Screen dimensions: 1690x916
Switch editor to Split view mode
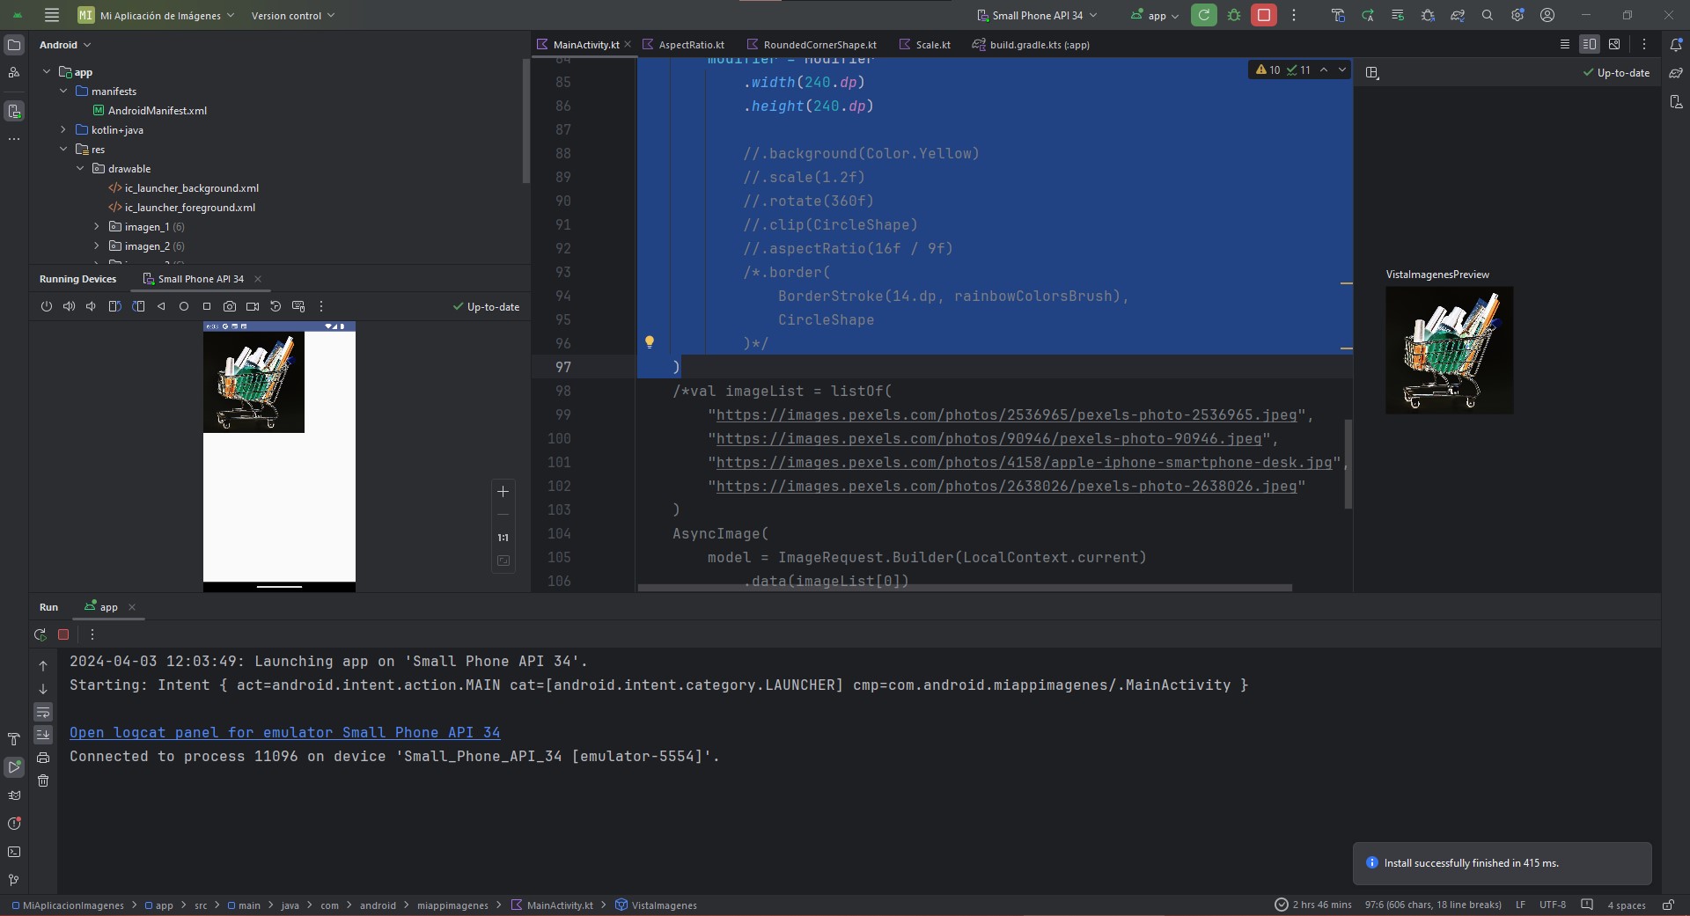pos(1589,44)
